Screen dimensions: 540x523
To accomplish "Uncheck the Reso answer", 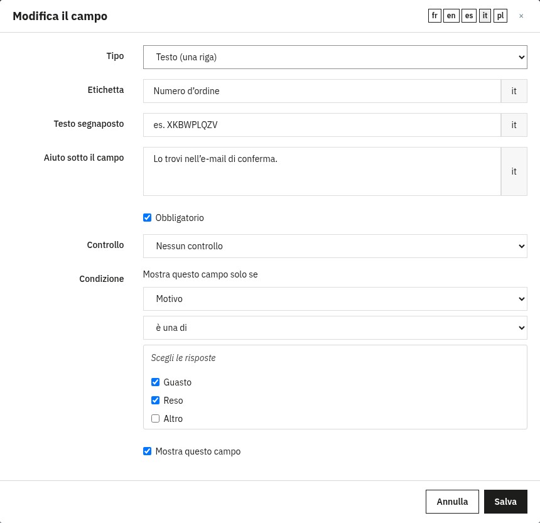I will click(155, 401).
